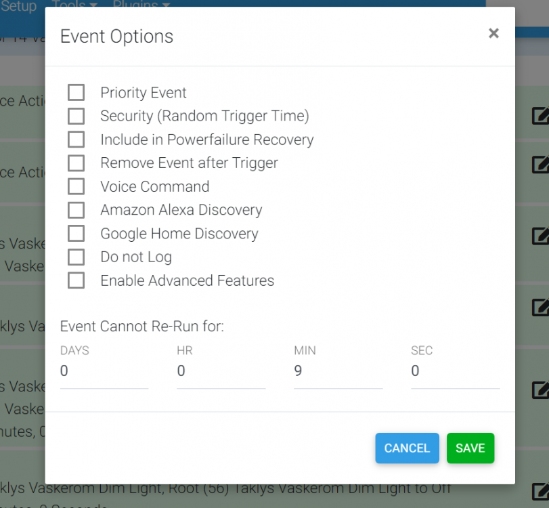Toggle the Voice Command checkbox
Viewport: 549px width, 508px height.
[x=76, y=186]
